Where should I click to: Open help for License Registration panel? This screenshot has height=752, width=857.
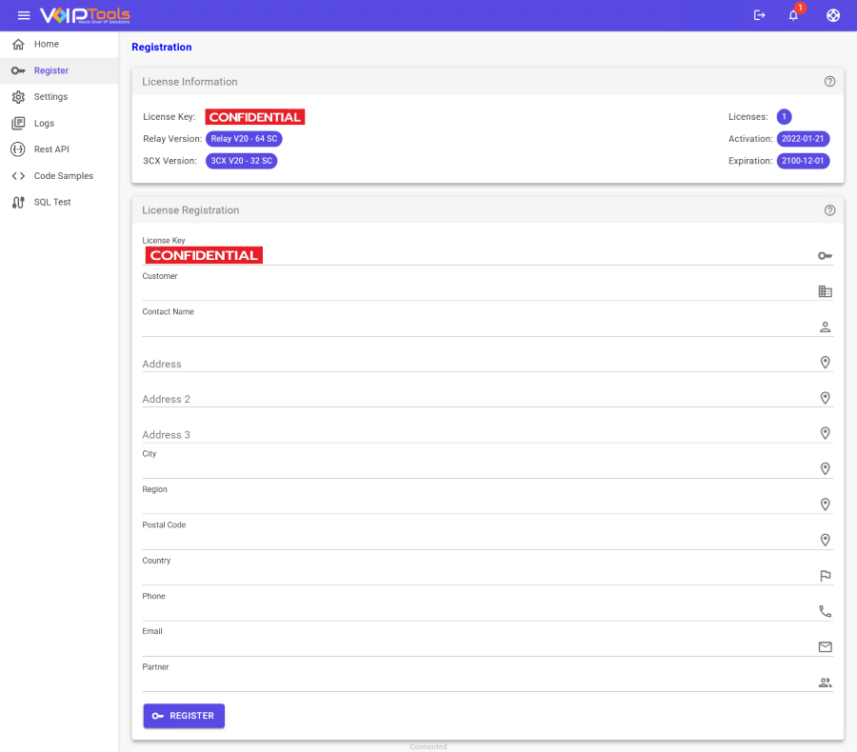click(x=829, y=210)
